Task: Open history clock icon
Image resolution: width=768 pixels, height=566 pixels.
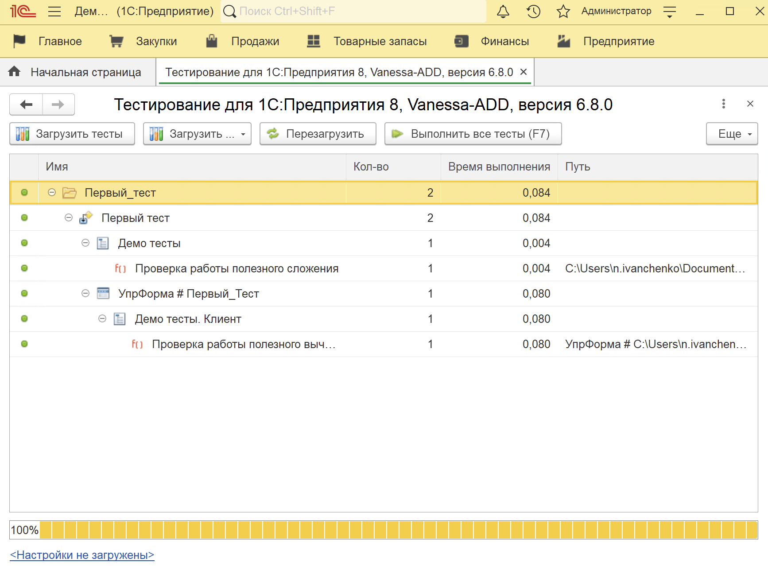Action: (x=533, y=11)
